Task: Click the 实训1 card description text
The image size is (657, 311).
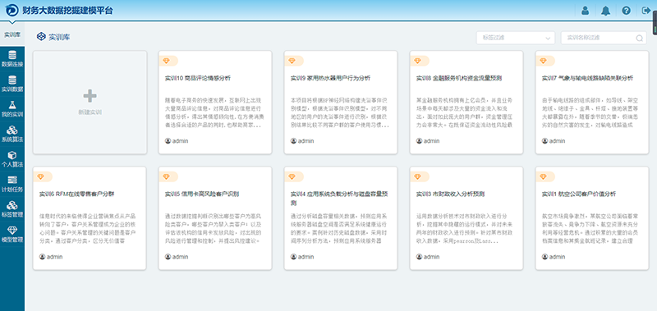Action: 590,229
